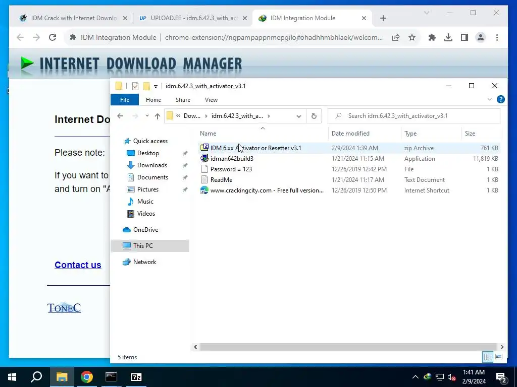517x387 pixels.
Task: Click the horizontal scrollbar in Explorer
Action: pos(348,347)
